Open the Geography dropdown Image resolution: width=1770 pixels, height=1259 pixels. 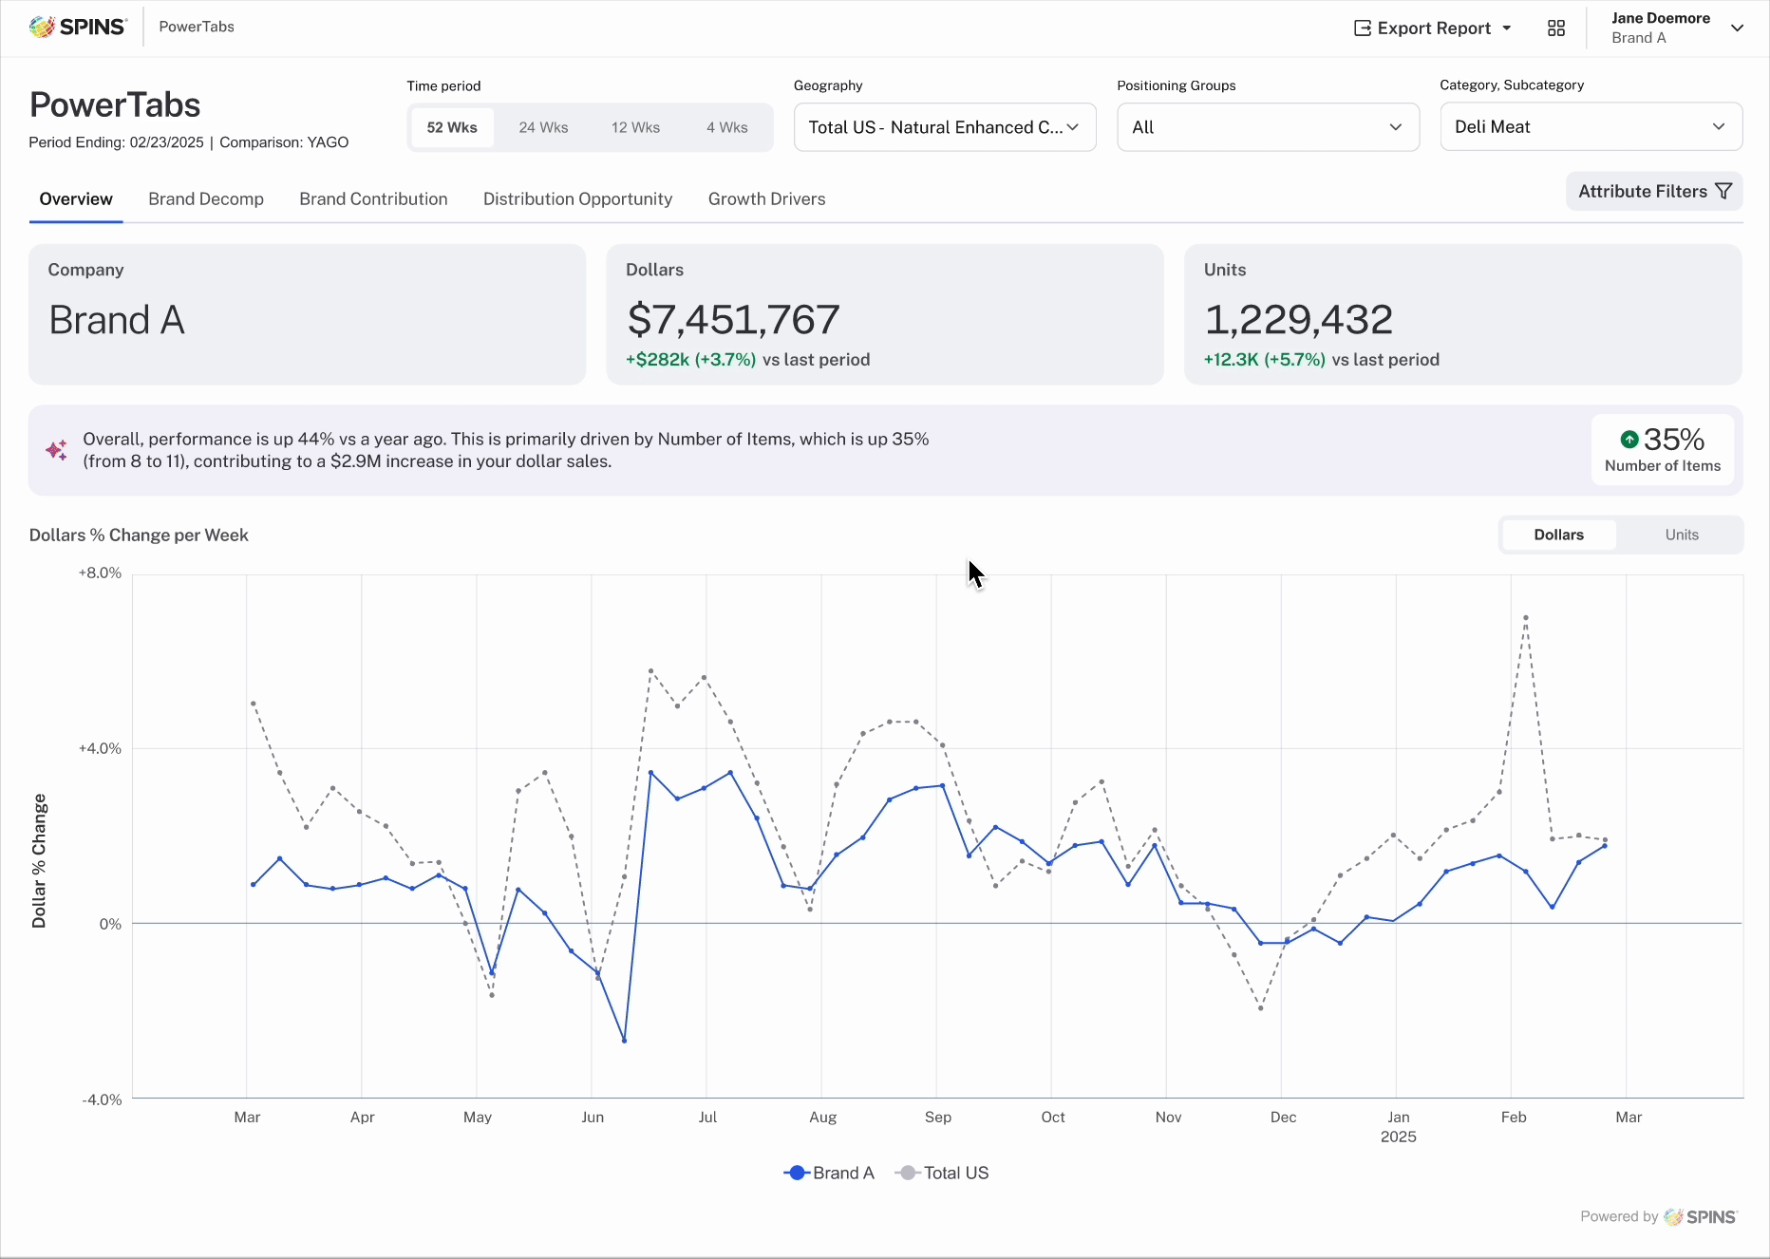coord(945,127)
